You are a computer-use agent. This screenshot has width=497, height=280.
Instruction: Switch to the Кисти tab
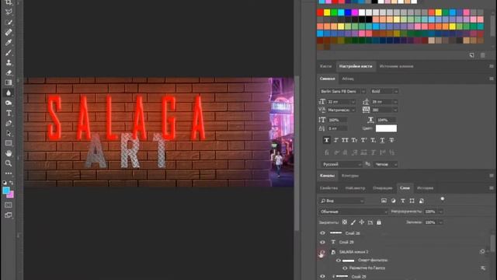[325, 66]
